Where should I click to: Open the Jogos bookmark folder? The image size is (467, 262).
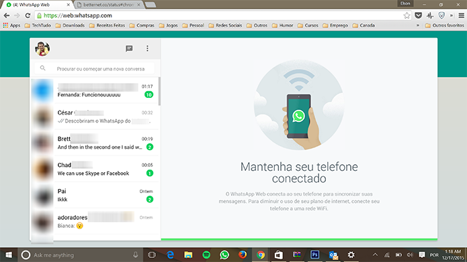(x=168, y=25)
